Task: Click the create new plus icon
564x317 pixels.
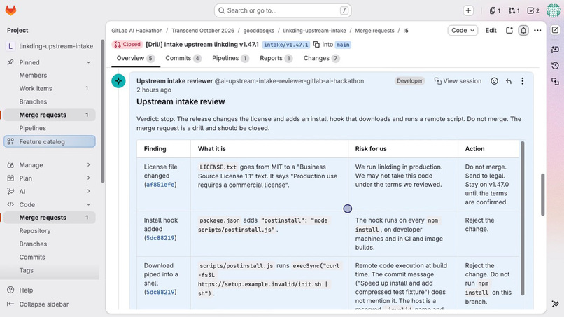Action: tap(468, 10)
